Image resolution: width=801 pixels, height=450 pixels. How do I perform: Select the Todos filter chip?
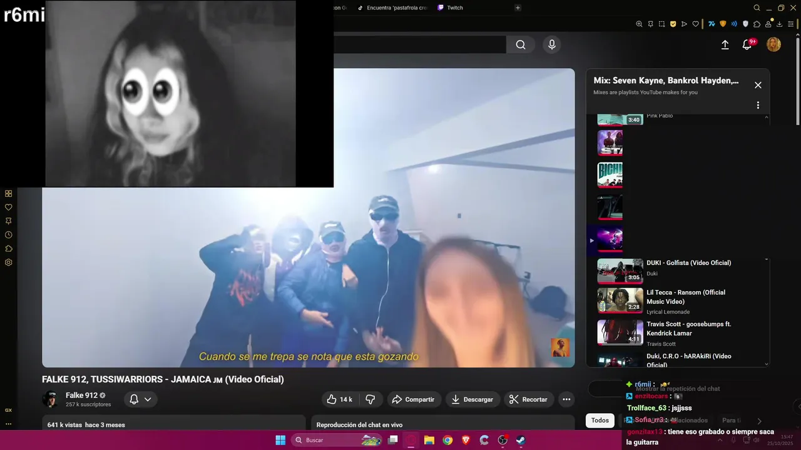click(600, 421)
